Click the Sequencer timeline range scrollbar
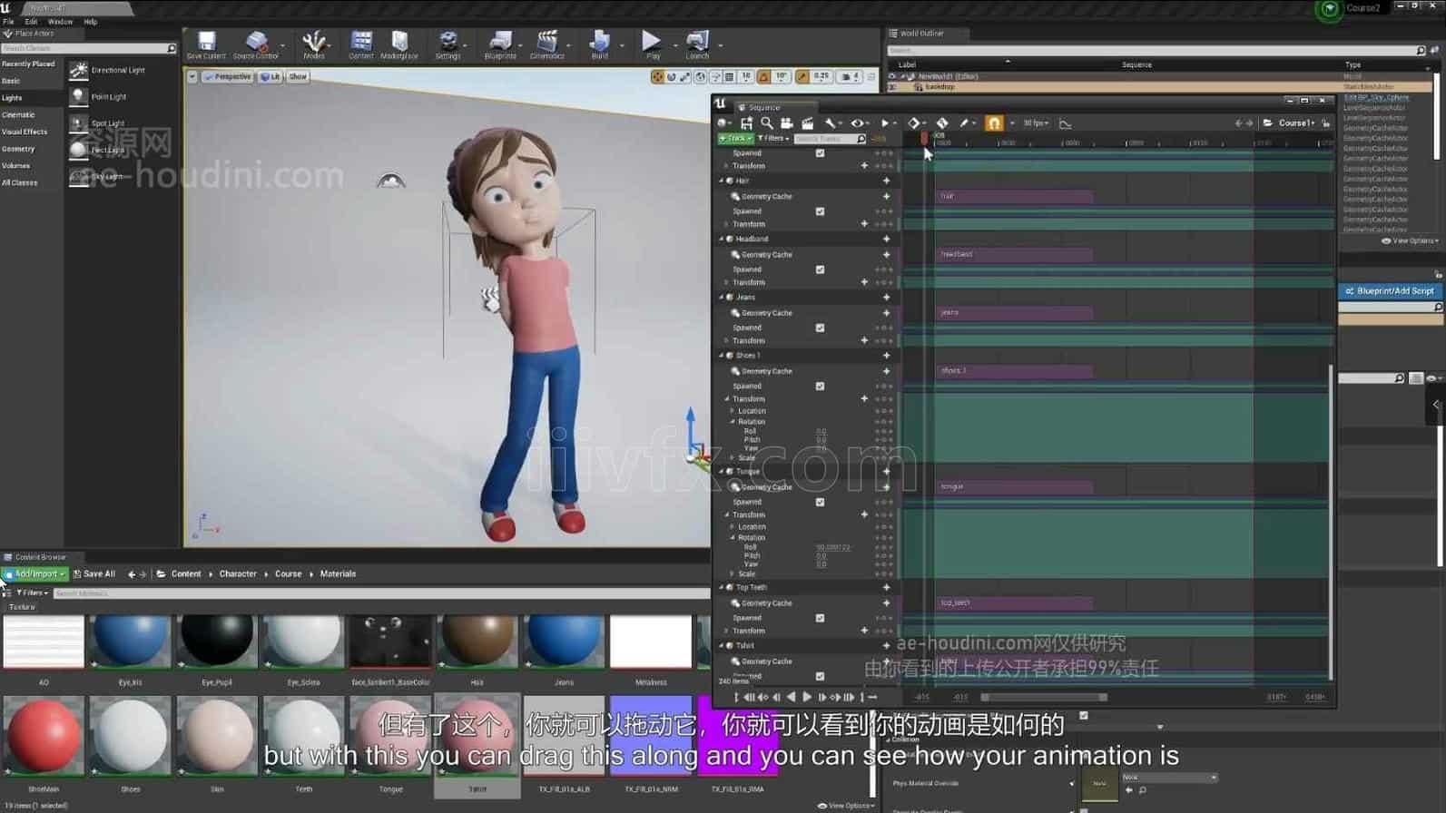This screenshot has width=1446, height=813. 1044,698
